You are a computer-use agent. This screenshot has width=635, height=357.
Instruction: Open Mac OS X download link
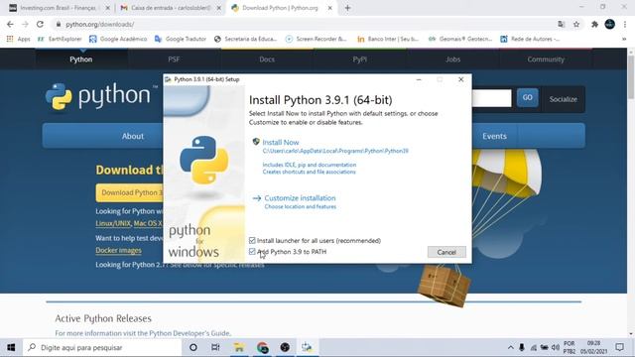click(148, 223)
